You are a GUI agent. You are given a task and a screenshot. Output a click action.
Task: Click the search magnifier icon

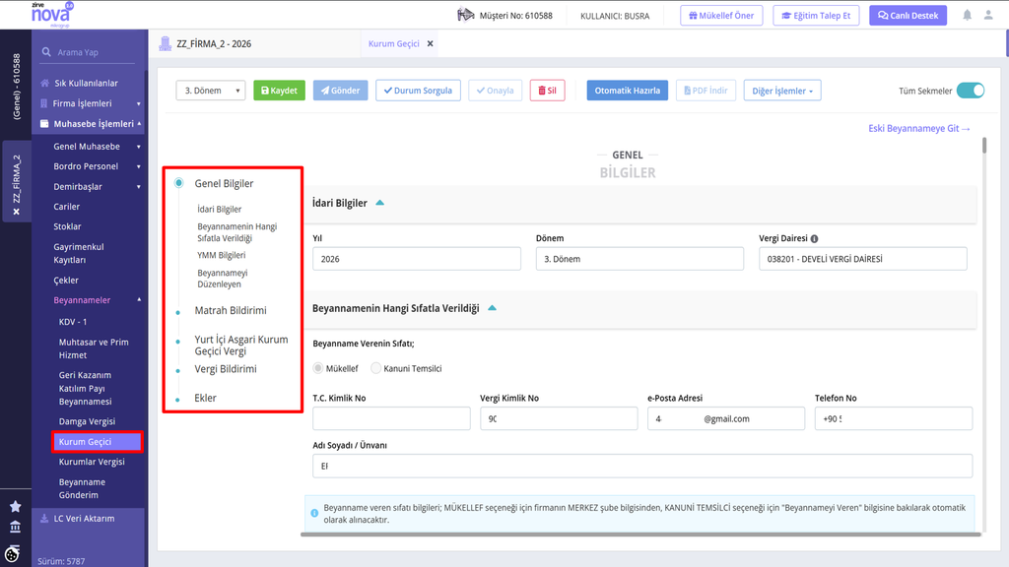coord(46,52)
